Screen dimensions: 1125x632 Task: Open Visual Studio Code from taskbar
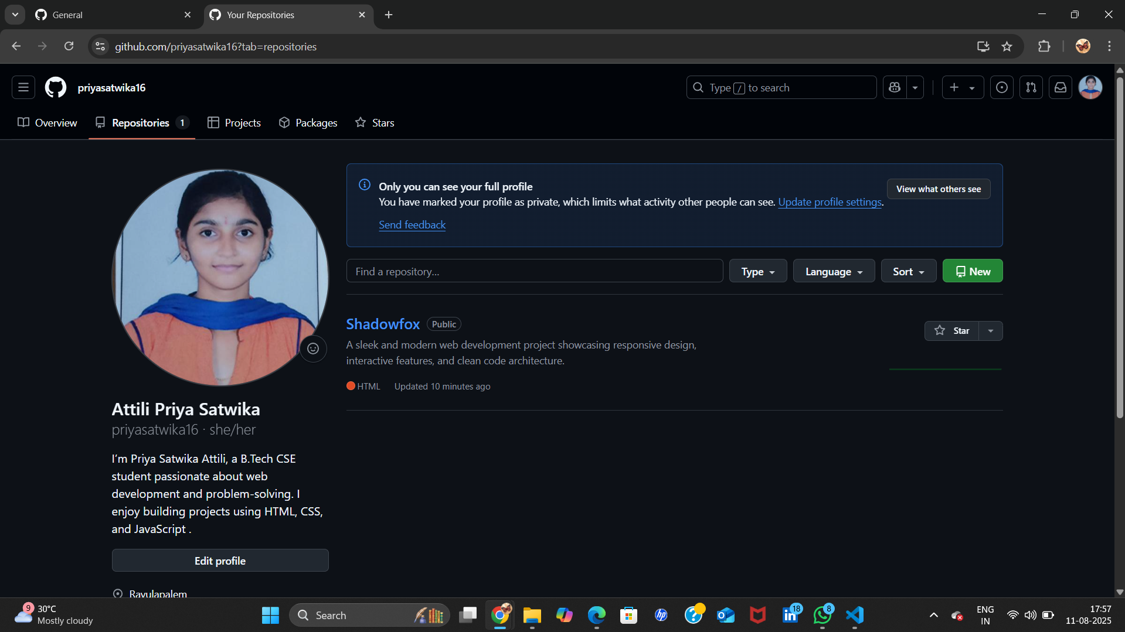point(855,615)
